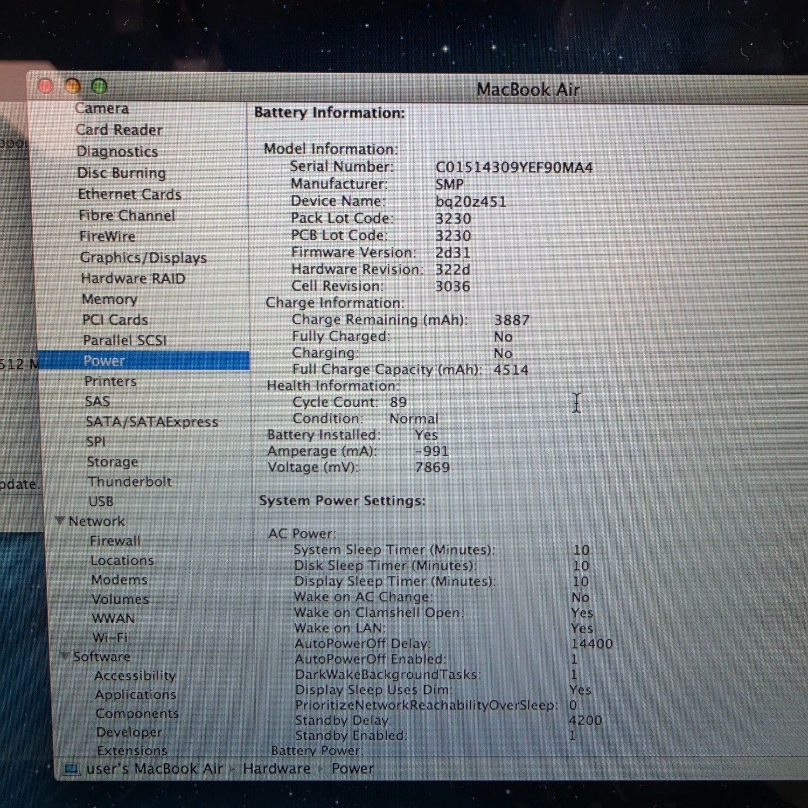Collapse the Network disclosure triangle

[61, 521]
